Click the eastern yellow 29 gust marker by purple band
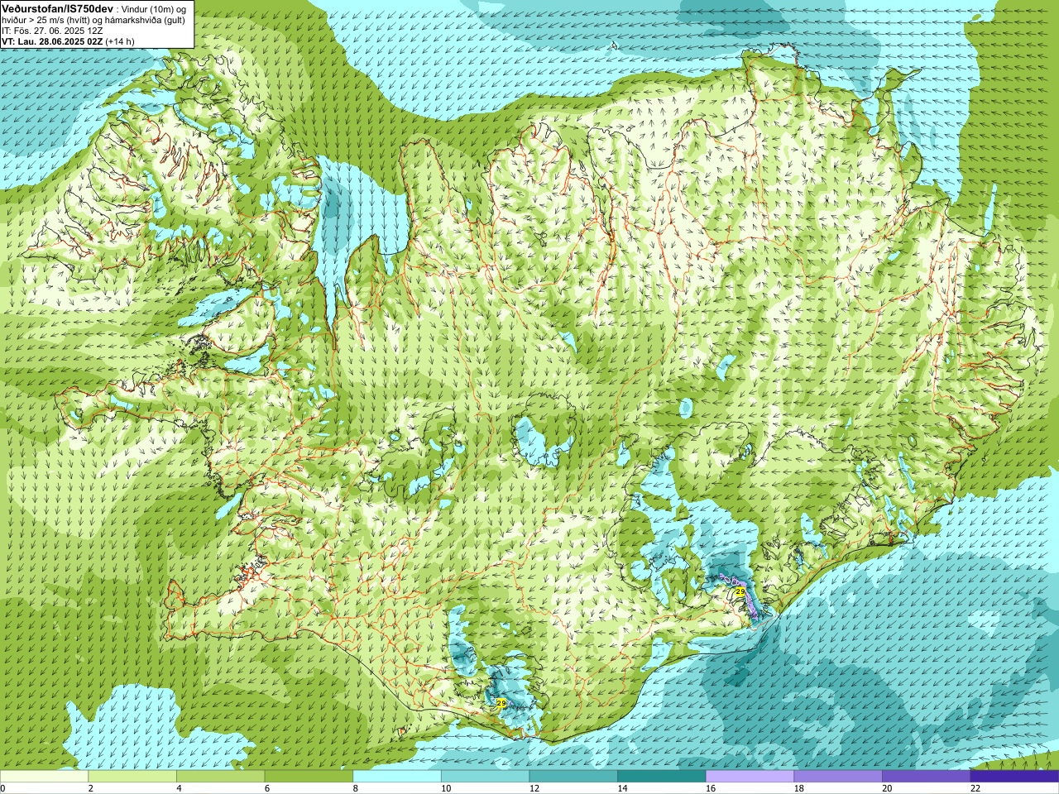The height and width of the screenshot is (794, 1059). 740,592
